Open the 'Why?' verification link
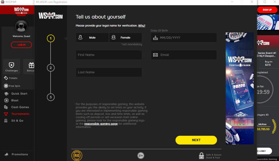 tap(142, 26)
